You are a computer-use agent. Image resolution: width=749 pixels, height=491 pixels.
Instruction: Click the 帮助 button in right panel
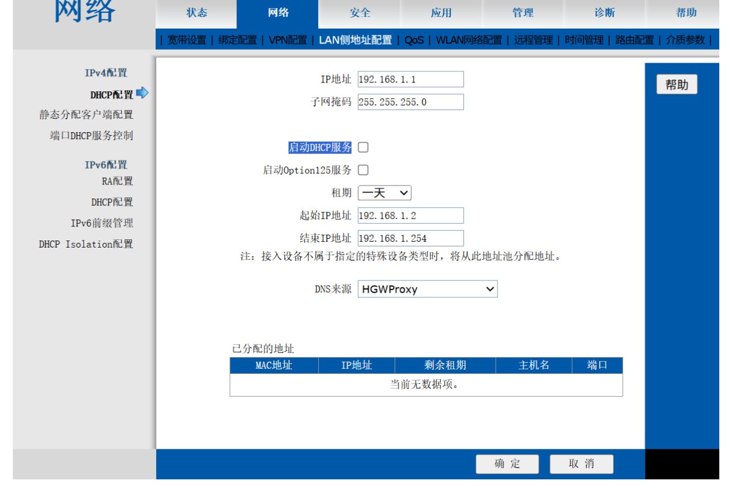(676, 85)
